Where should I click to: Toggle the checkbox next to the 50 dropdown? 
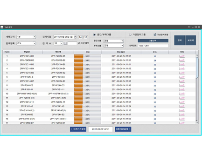coord(65,43)
